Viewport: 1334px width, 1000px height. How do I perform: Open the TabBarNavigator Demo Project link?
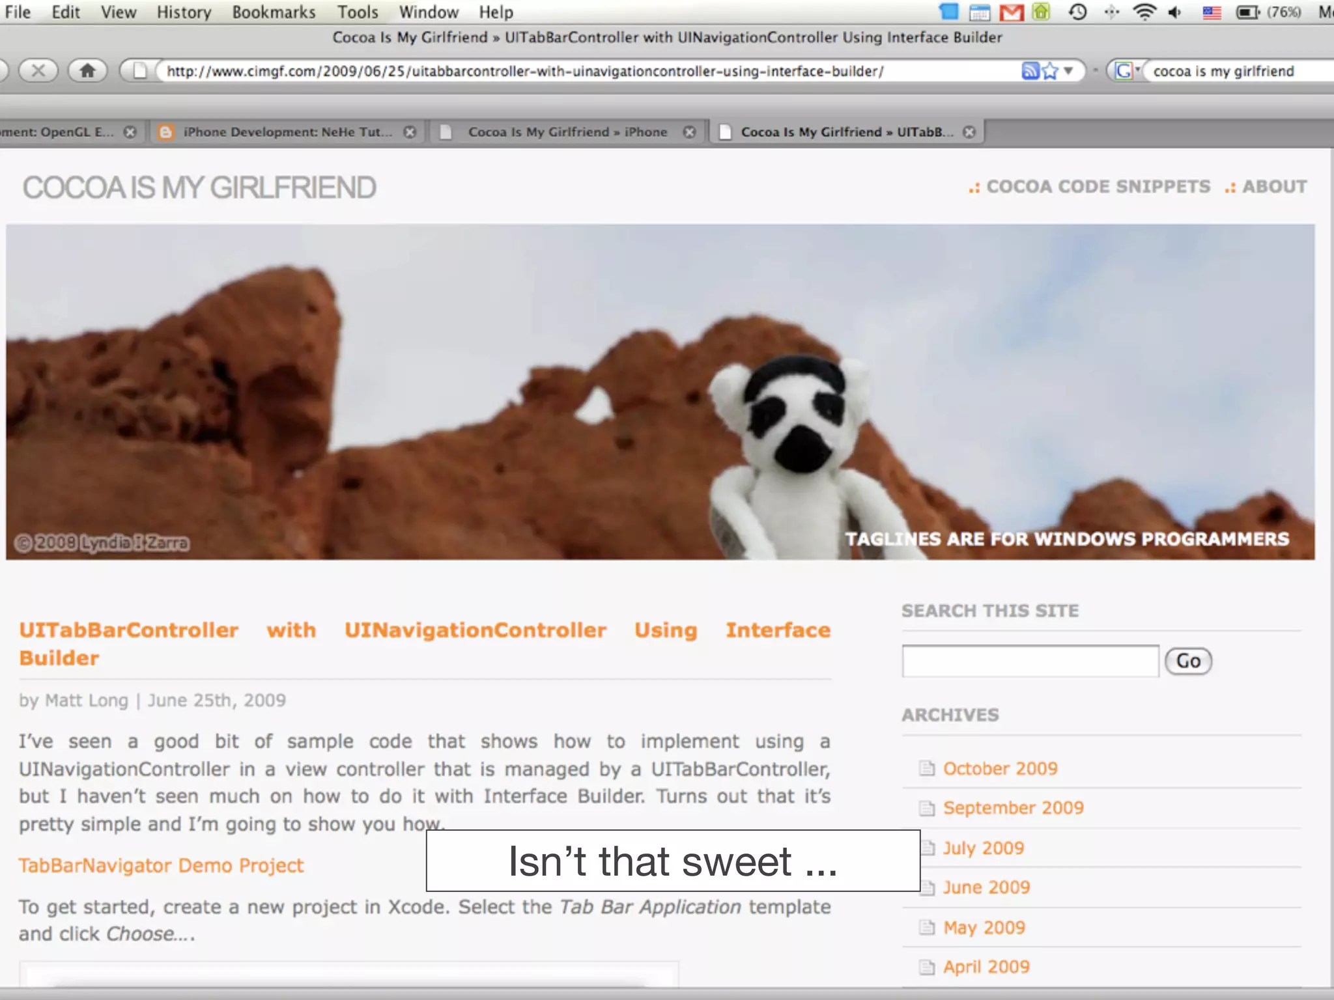(x=161, y=865)
